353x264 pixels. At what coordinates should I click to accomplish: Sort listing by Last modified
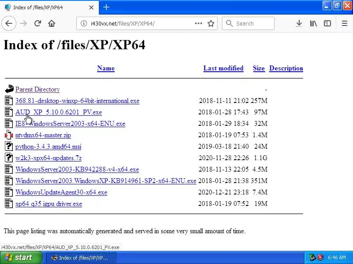pos(223,68)
